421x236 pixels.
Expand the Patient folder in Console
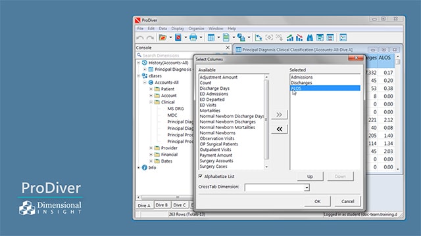[x=151, y=89]
